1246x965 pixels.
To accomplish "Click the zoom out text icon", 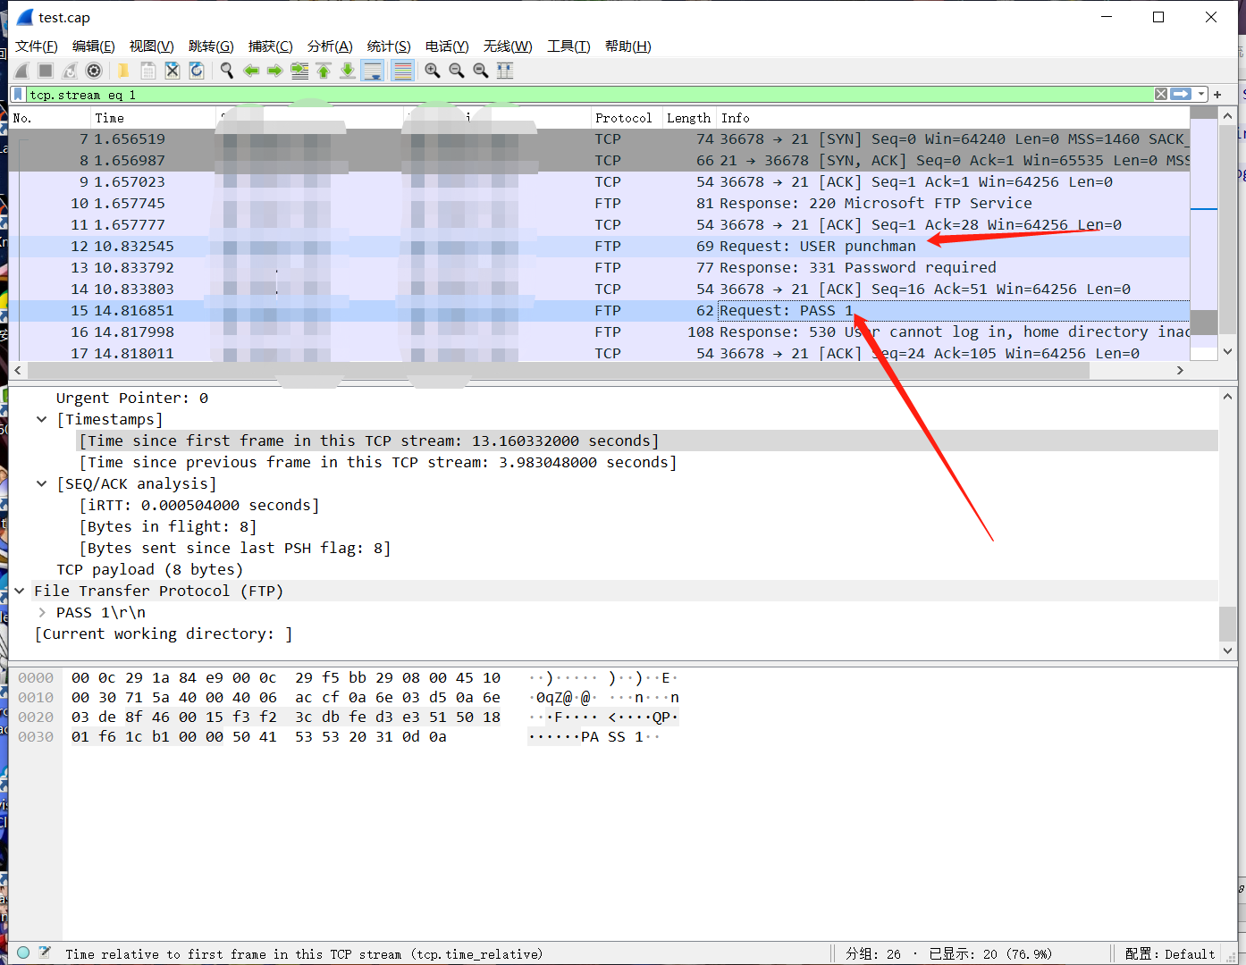I will 457,71.
